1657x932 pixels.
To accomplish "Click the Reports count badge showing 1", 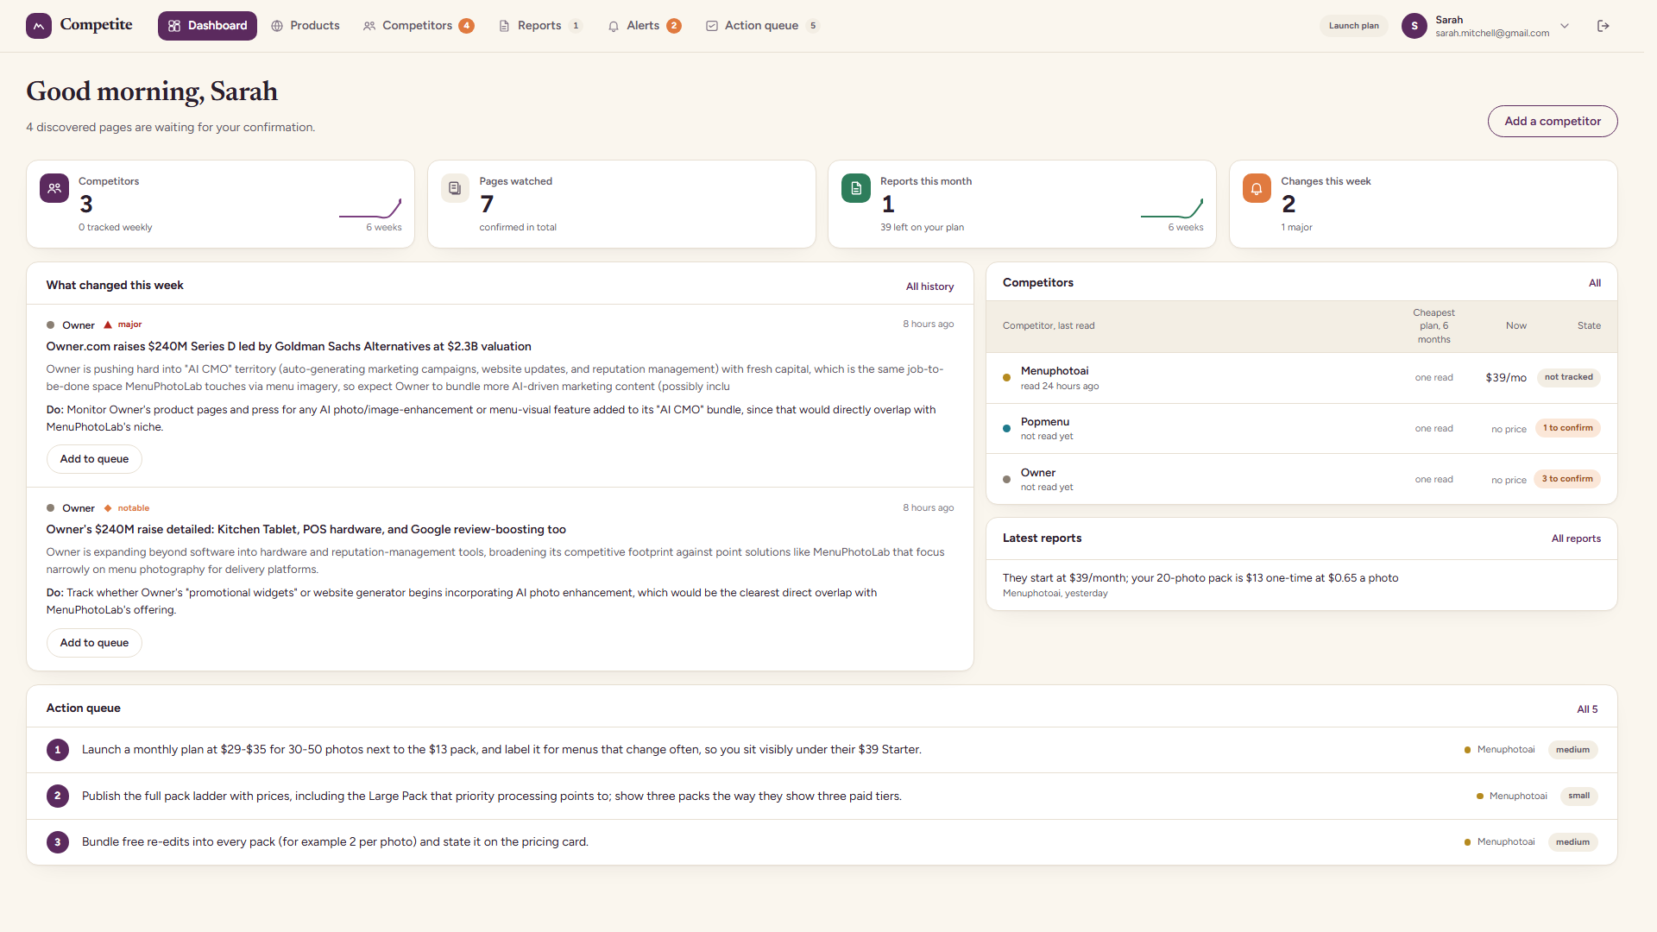I will coord(576,26).
